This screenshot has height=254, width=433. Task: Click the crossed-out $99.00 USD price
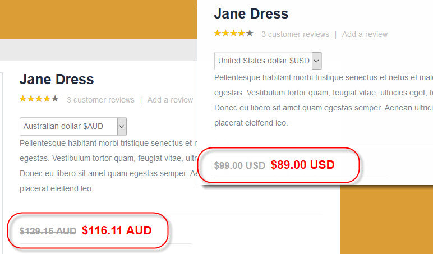click(x=239, y=165)
